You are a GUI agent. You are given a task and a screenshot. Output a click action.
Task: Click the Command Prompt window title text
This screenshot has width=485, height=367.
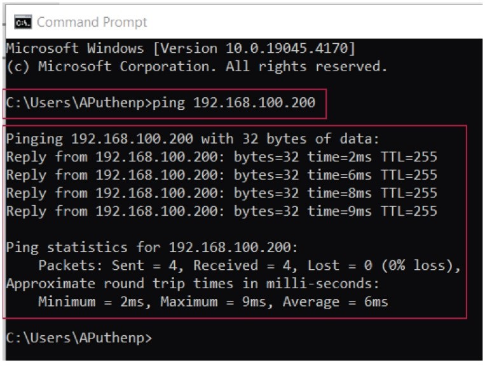[x=92, y=22]
